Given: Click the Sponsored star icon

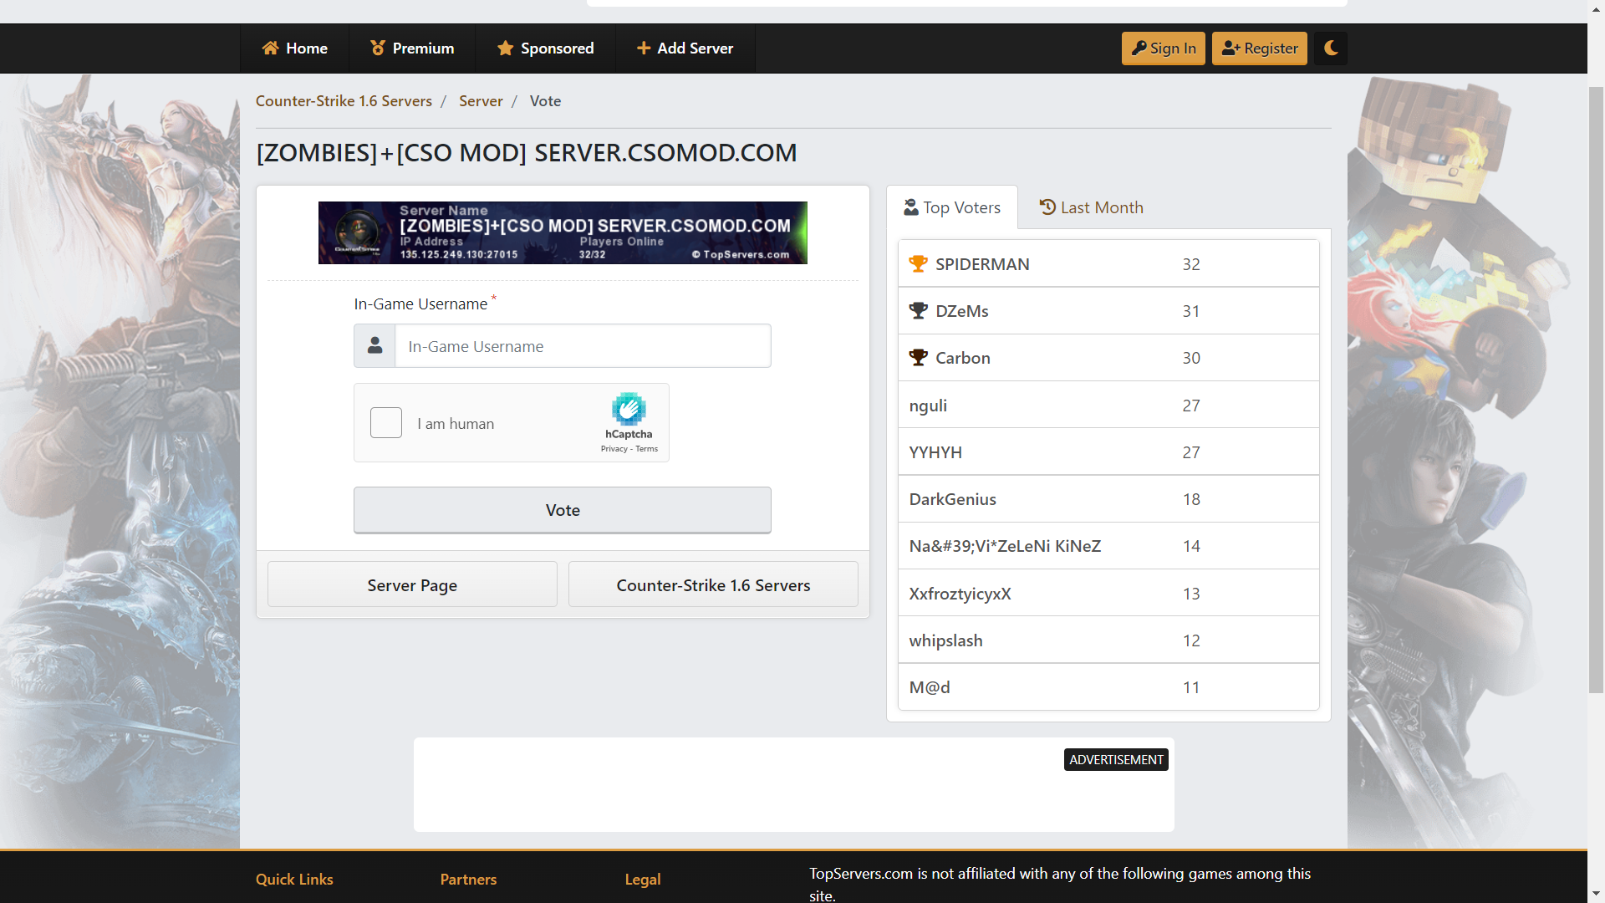Looking at the screenshot, I should (505, 48).
